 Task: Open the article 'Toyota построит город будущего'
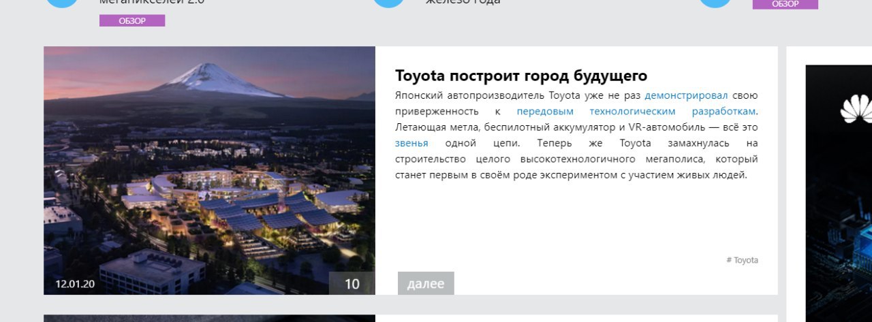click(521, 76)
